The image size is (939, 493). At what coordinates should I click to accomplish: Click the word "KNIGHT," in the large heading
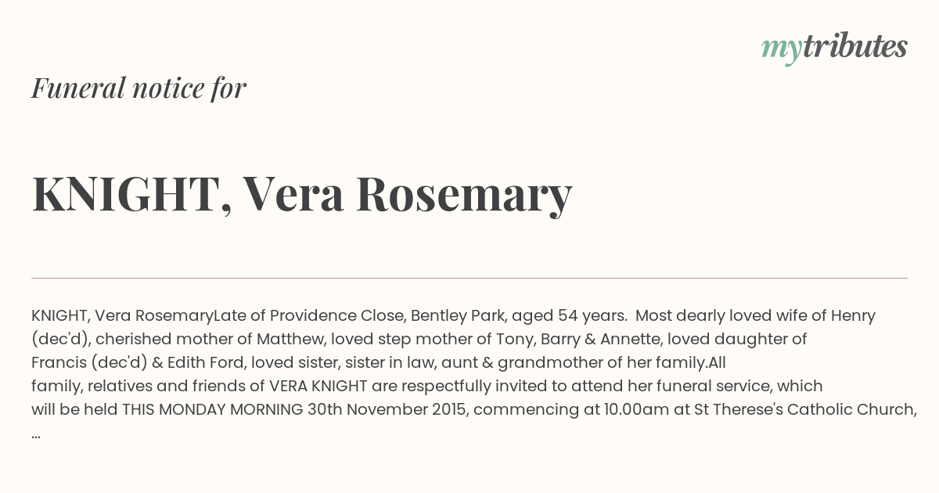point(131,194)
